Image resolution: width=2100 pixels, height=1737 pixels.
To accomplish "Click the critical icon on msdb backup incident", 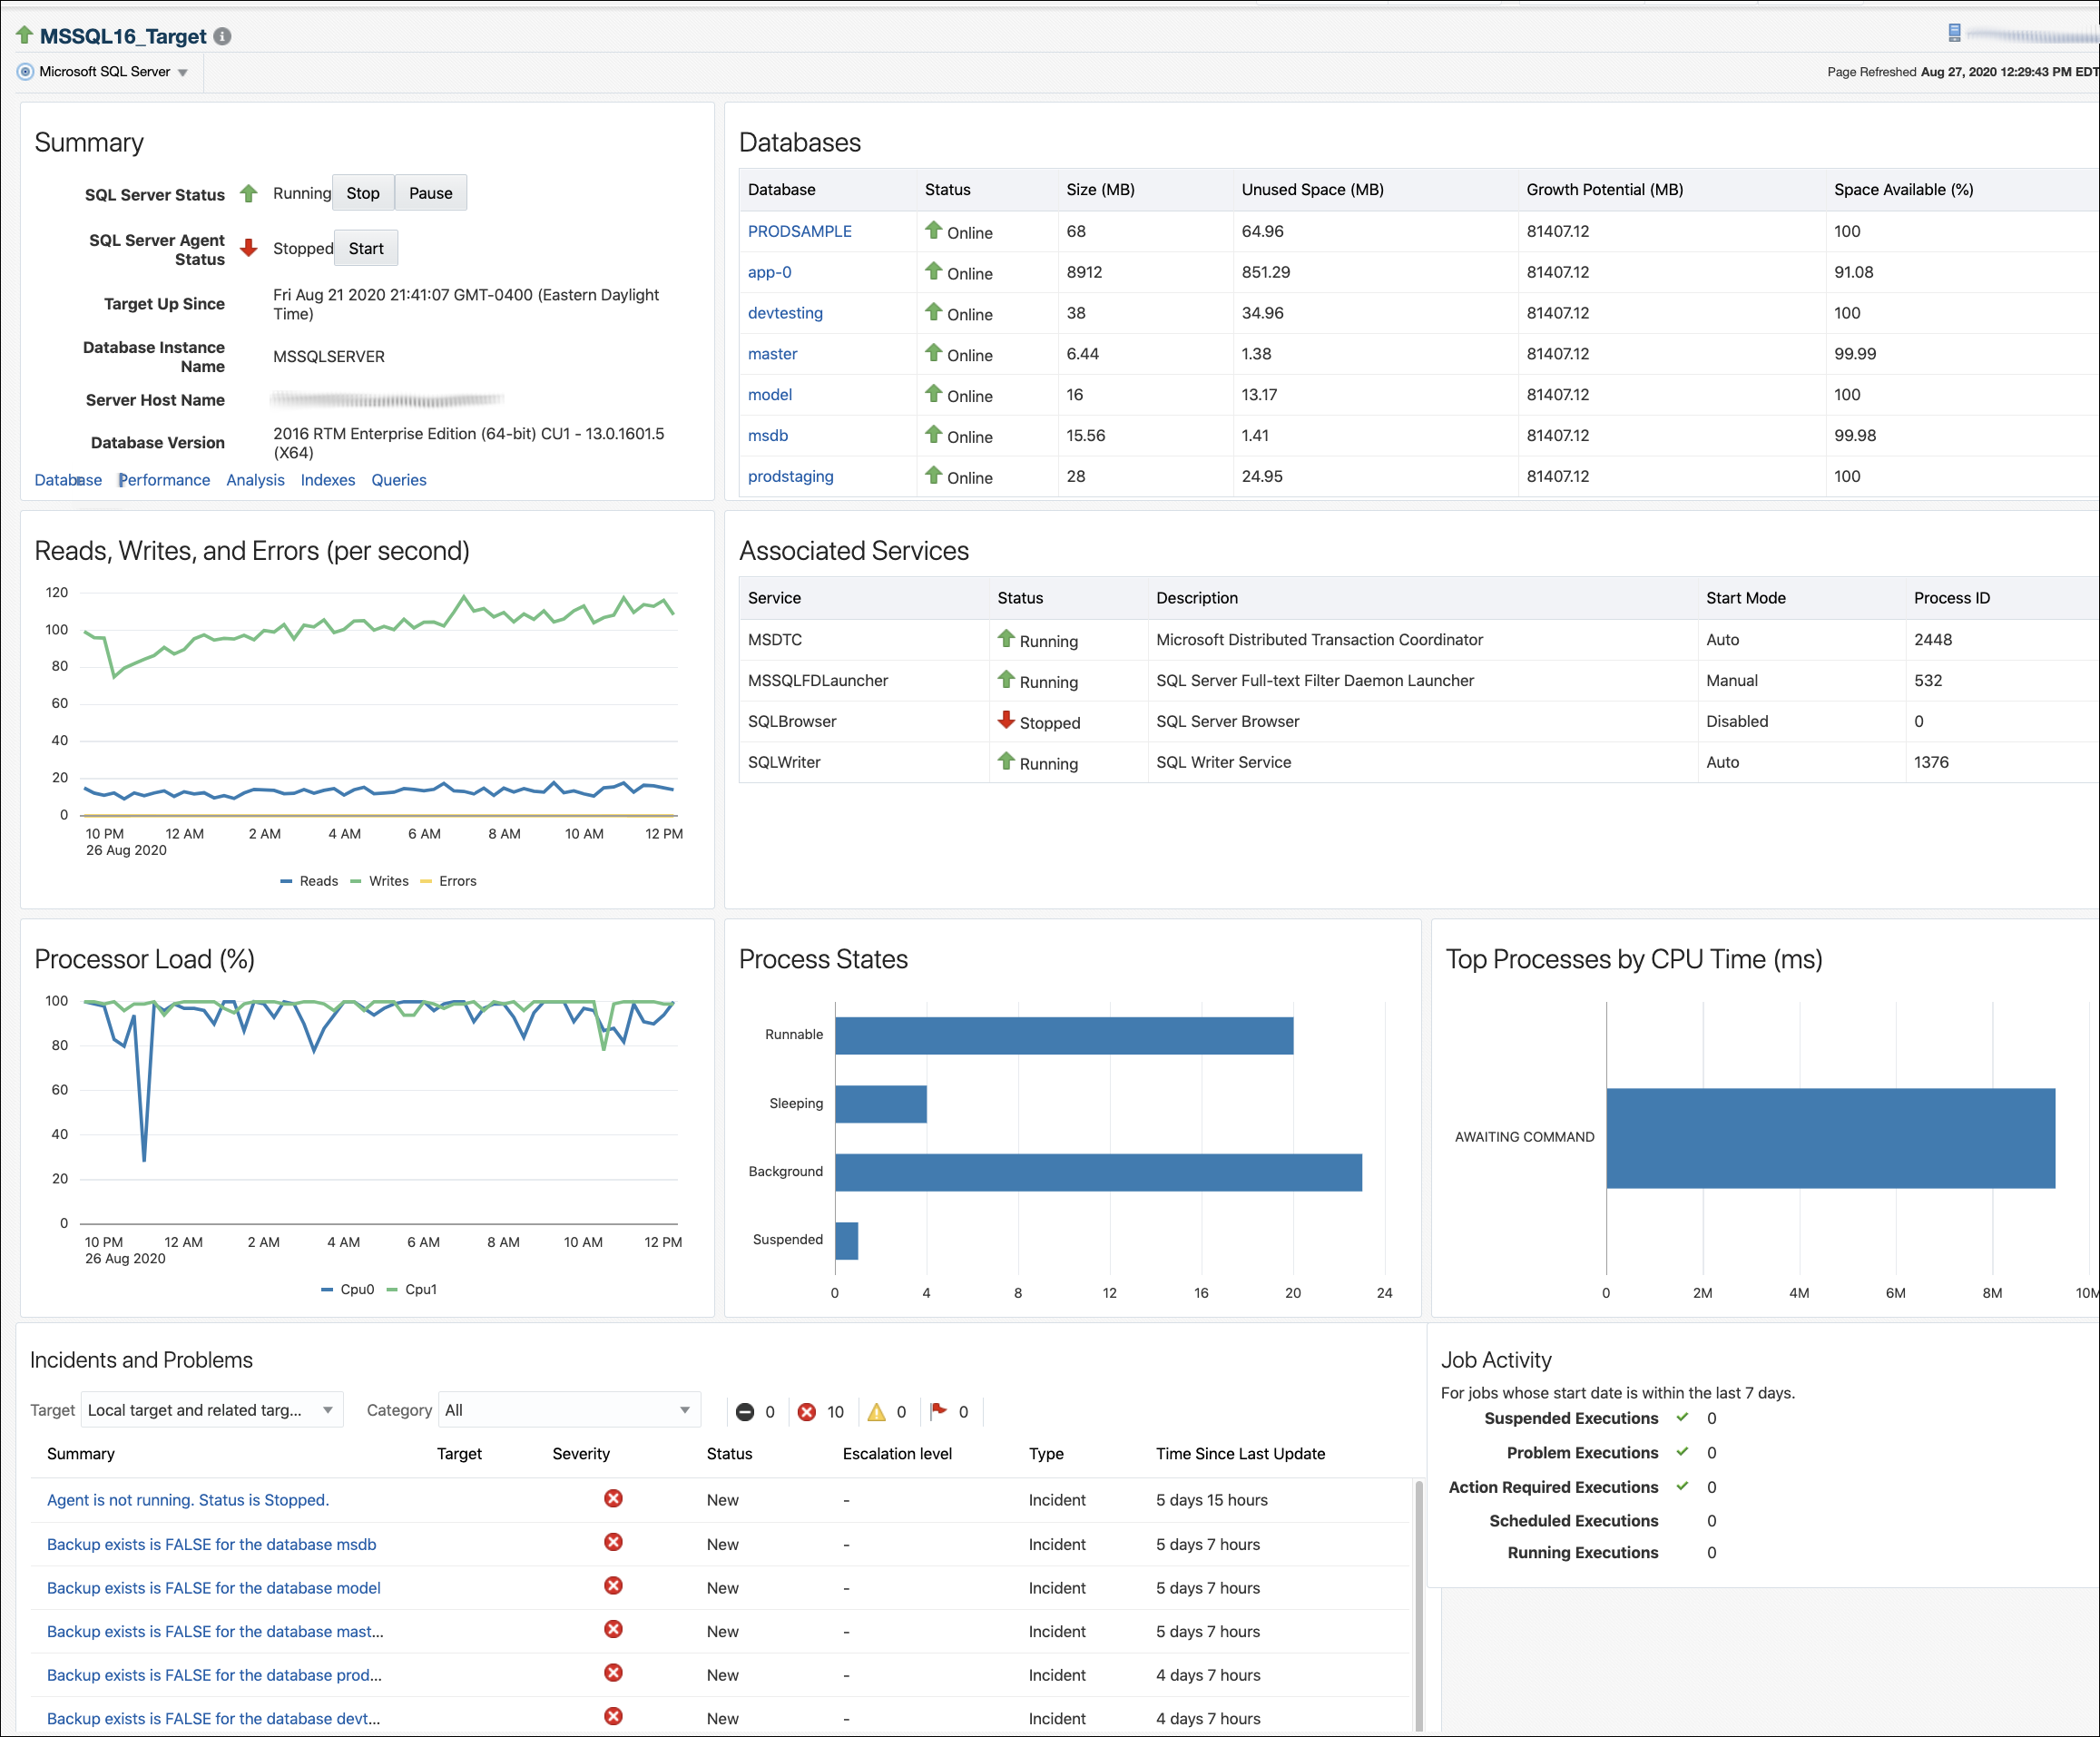I will tap(613, 1543).
